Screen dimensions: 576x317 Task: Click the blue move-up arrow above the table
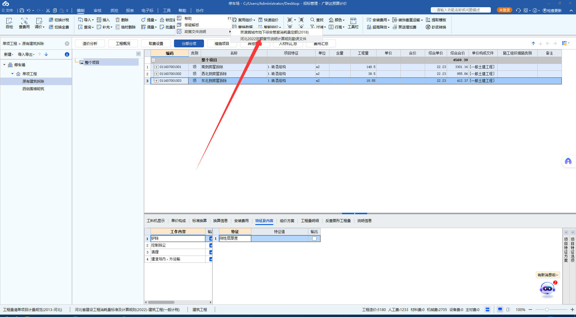point(533,43)
